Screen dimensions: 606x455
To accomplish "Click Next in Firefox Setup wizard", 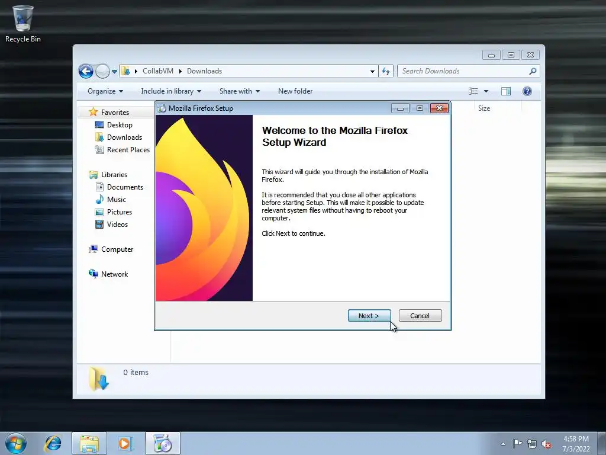I will [369, 316].
